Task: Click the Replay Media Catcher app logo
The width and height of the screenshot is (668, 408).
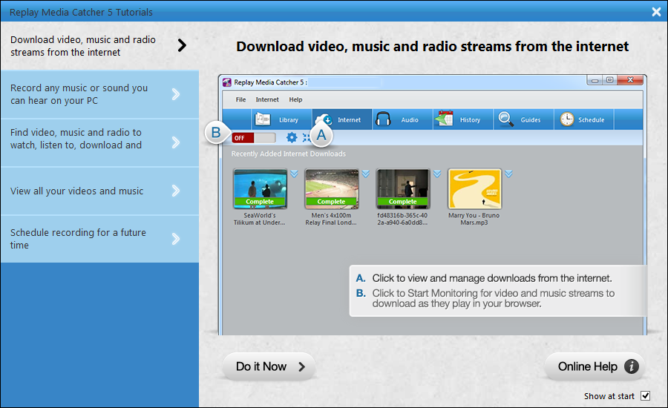Action: (x=228, y=82)
